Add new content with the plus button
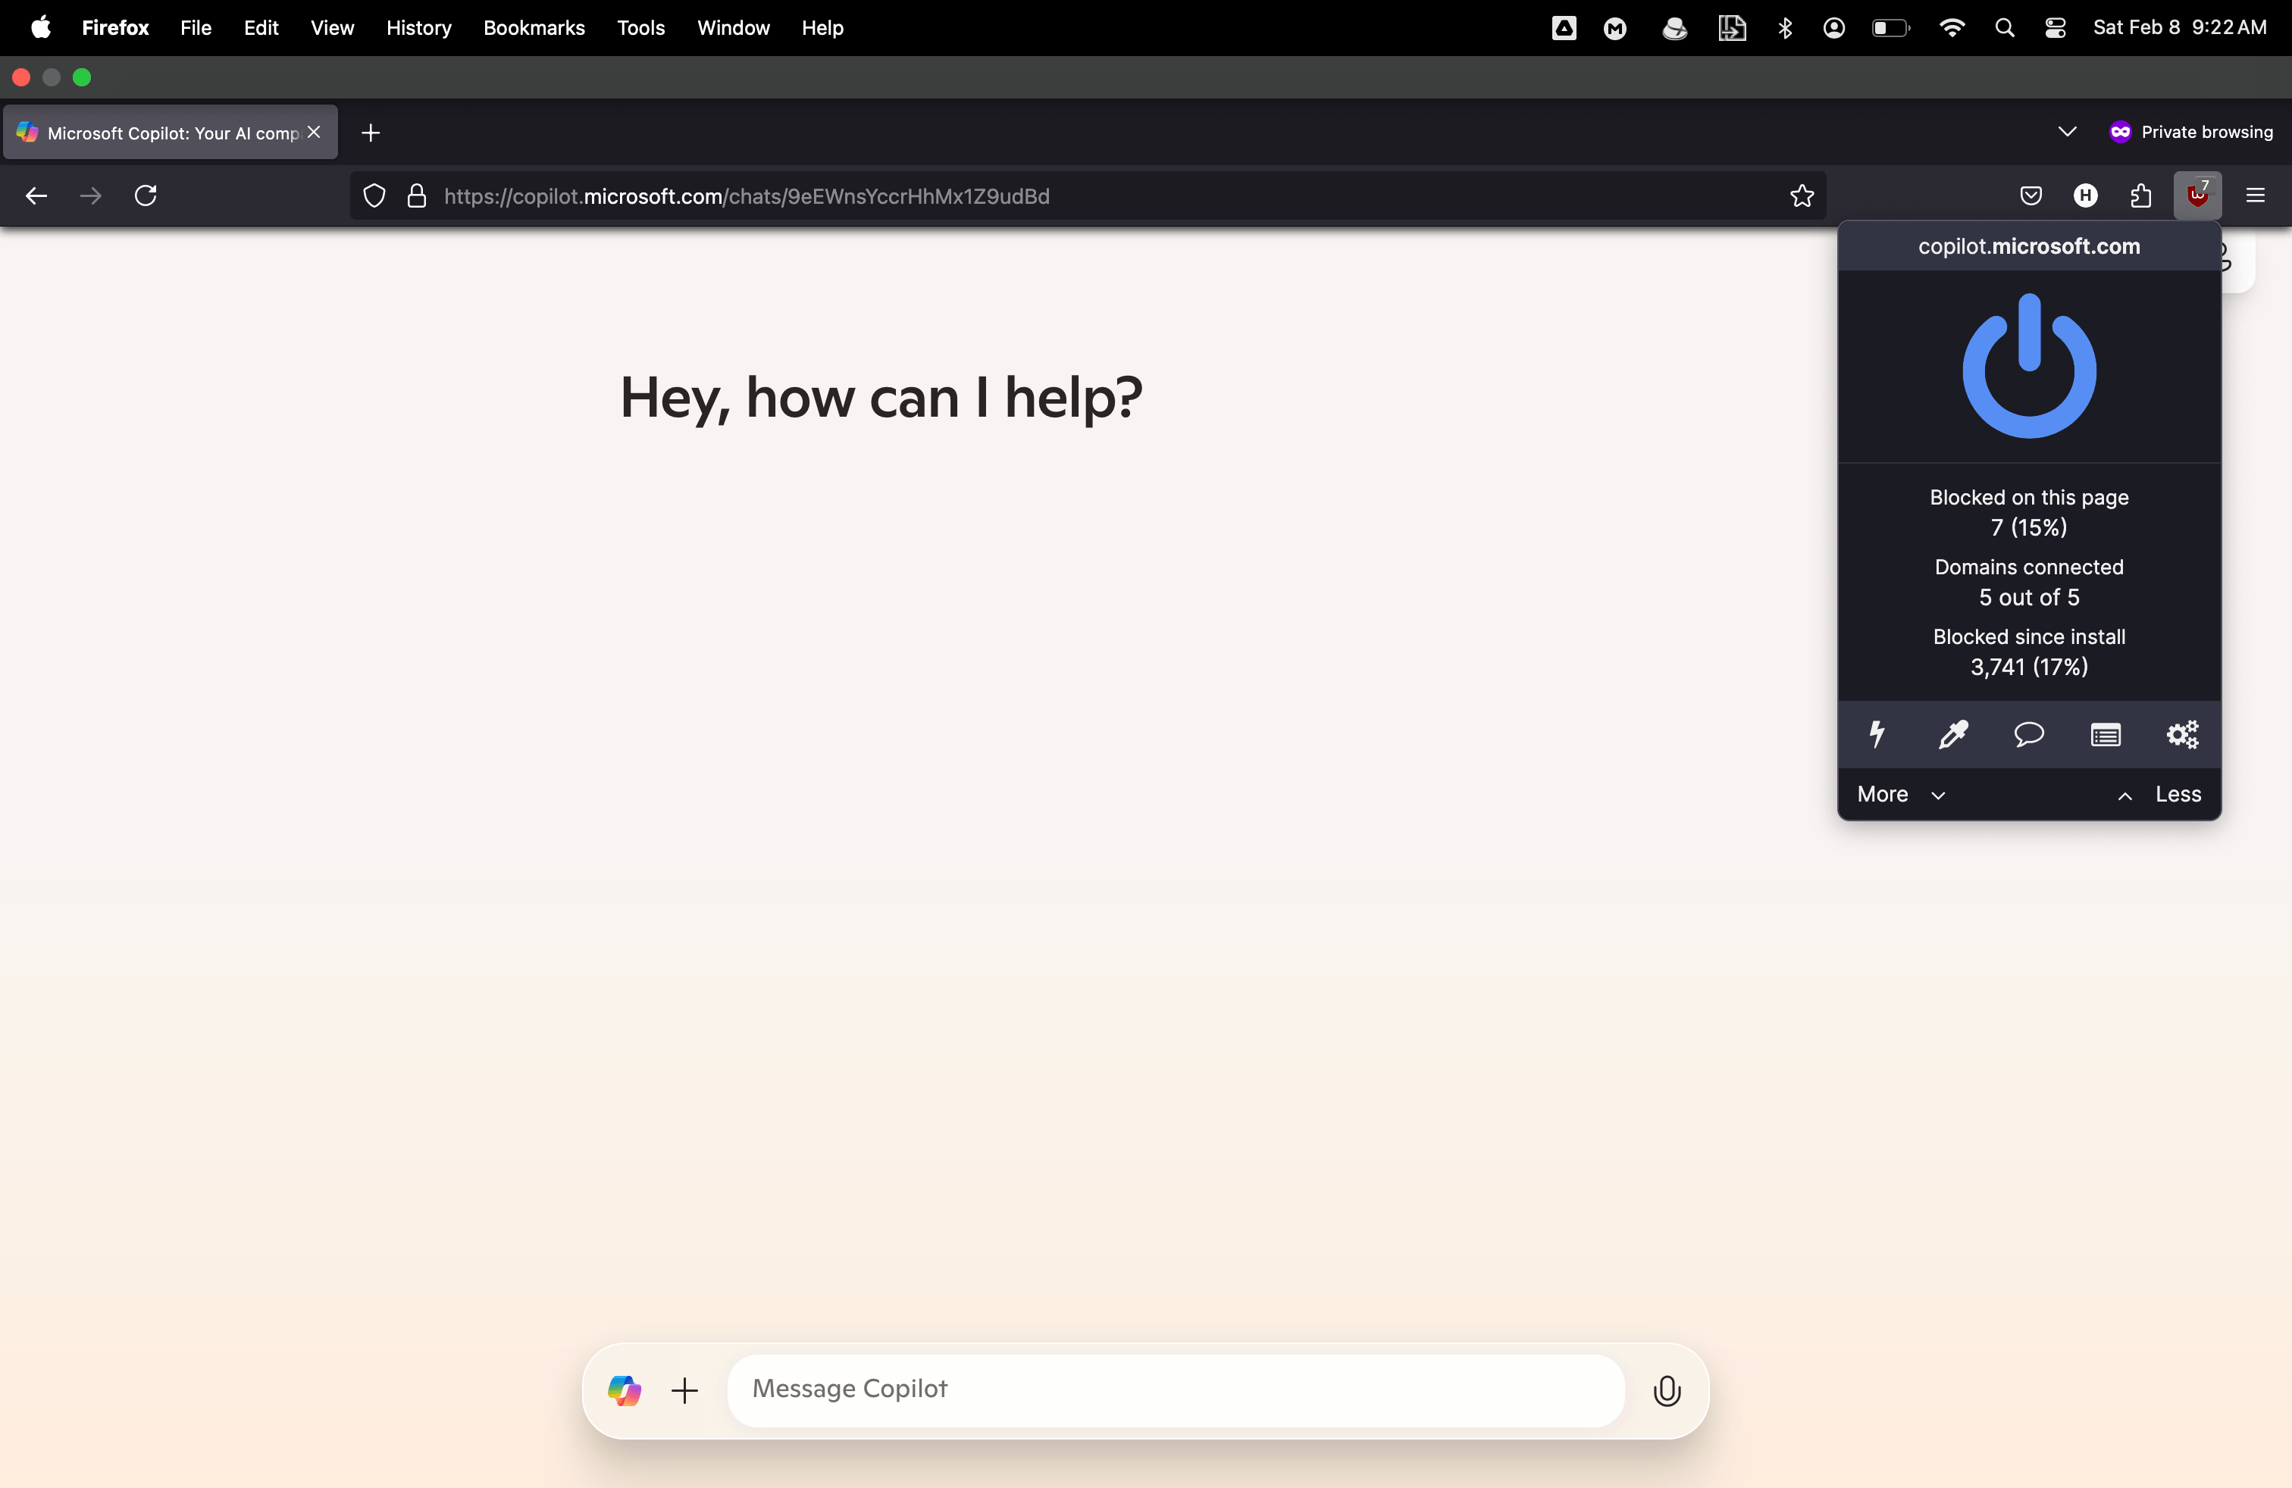This screenshot has height=1488, width=2292. point(684,1390)
